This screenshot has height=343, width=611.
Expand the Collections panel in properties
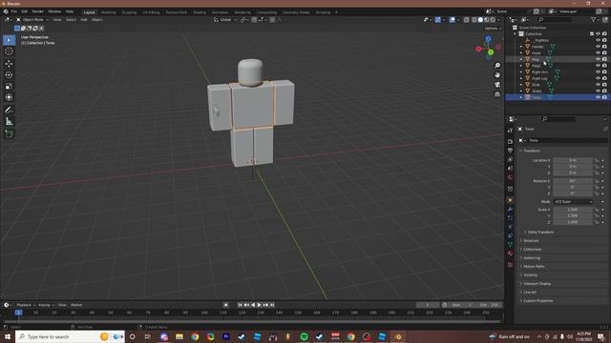(x=532, y=250)
